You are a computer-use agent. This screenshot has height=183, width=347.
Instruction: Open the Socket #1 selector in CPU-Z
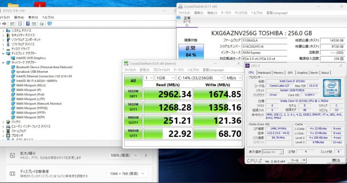click(273, 152)
